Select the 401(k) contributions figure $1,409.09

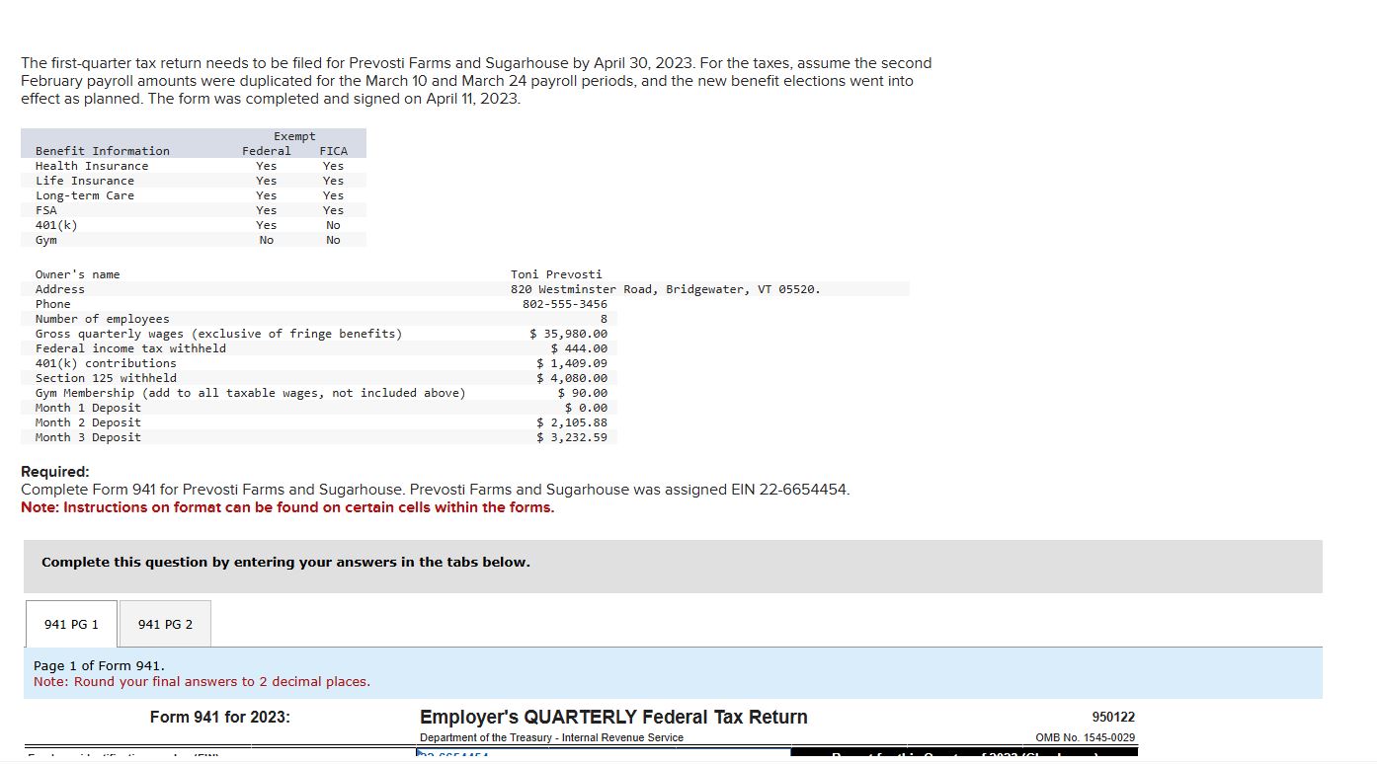pyautogui.click(x=572, y=363)
